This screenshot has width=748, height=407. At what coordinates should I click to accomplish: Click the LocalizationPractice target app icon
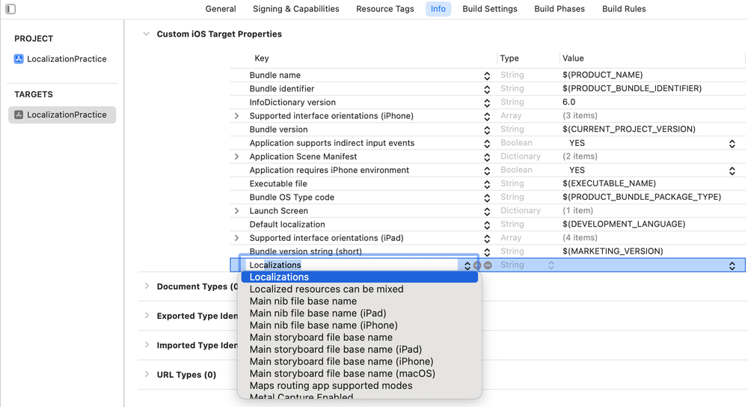click(x=19, y=115)
